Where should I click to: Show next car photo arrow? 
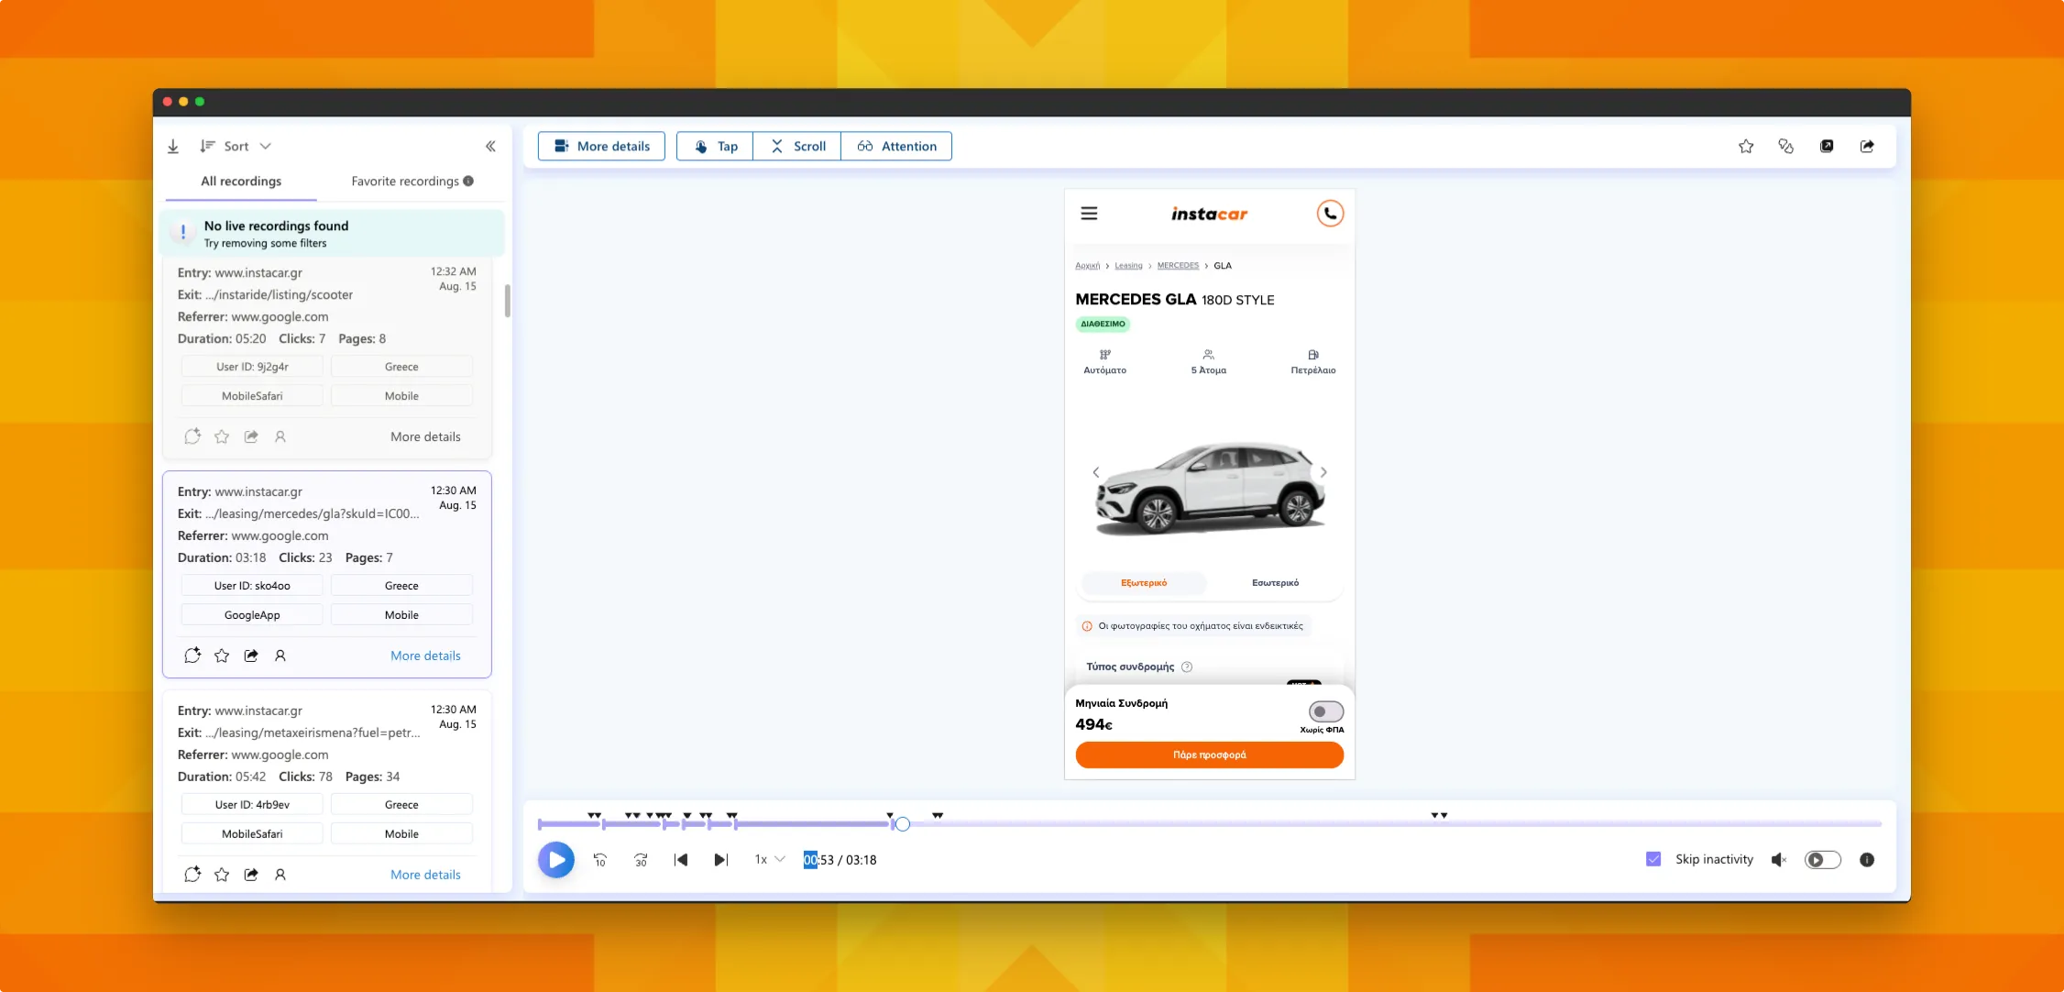point(1323,472)
